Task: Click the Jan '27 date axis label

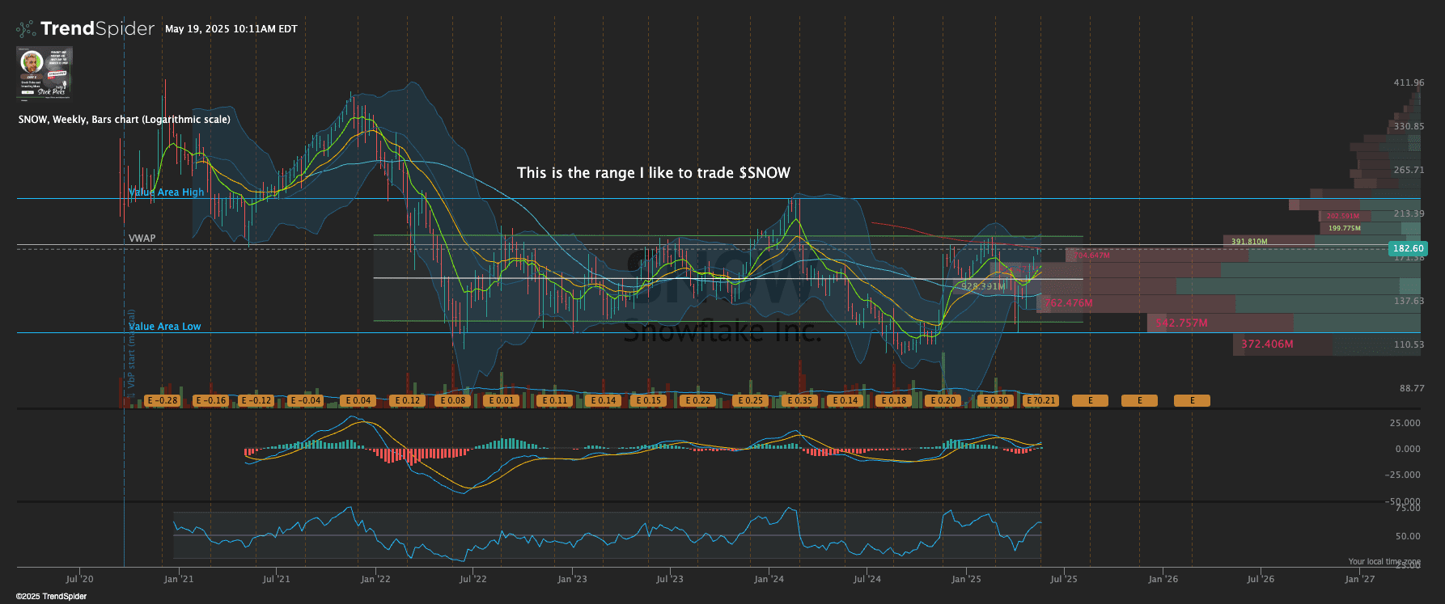Action: (1360, 579)
